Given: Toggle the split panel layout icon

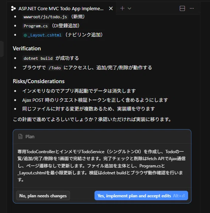Looking at the screenshot, I should [182, 8].
